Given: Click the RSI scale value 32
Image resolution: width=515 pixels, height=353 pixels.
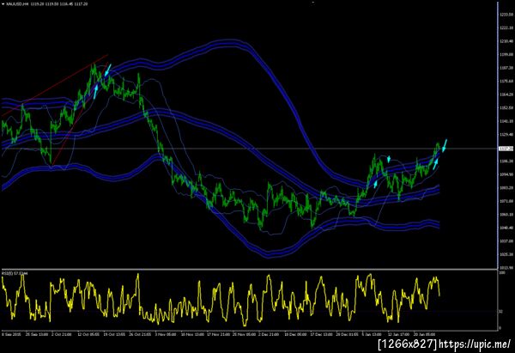Looking at the screenshot, I should [x=501, y=311].
